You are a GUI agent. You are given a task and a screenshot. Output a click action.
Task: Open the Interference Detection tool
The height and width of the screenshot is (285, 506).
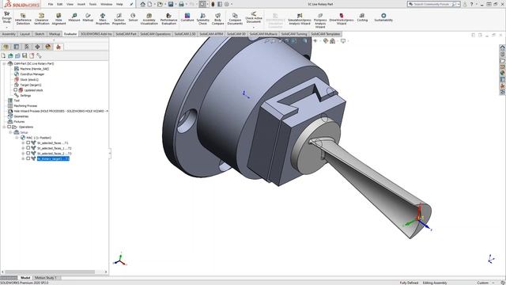(23, 19)
